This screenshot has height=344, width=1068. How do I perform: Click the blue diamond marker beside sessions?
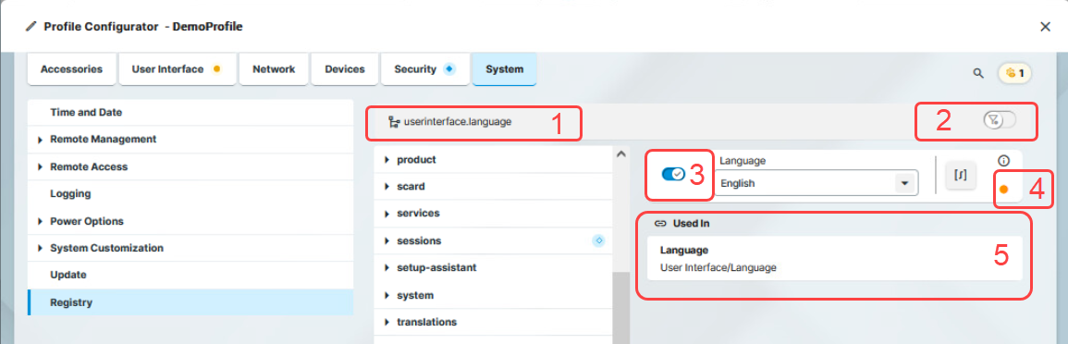point(598,240)
